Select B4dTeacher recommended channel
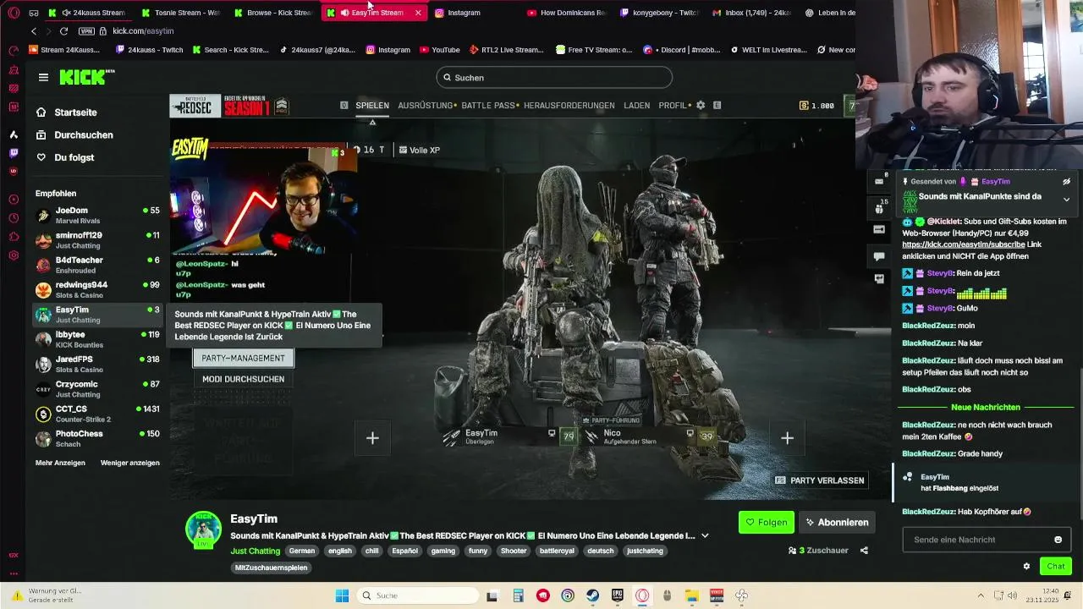Image resolution: width=1083 pixels, height=609 pixels. (x=97, y=265)
